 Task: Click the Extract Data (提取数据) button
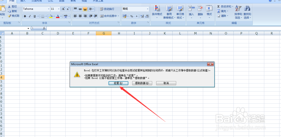point(142,83)
